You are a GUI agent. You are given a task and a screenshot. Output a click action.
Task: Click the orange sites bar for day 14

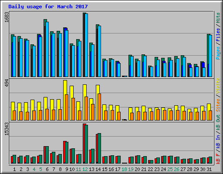coord(99,107)
